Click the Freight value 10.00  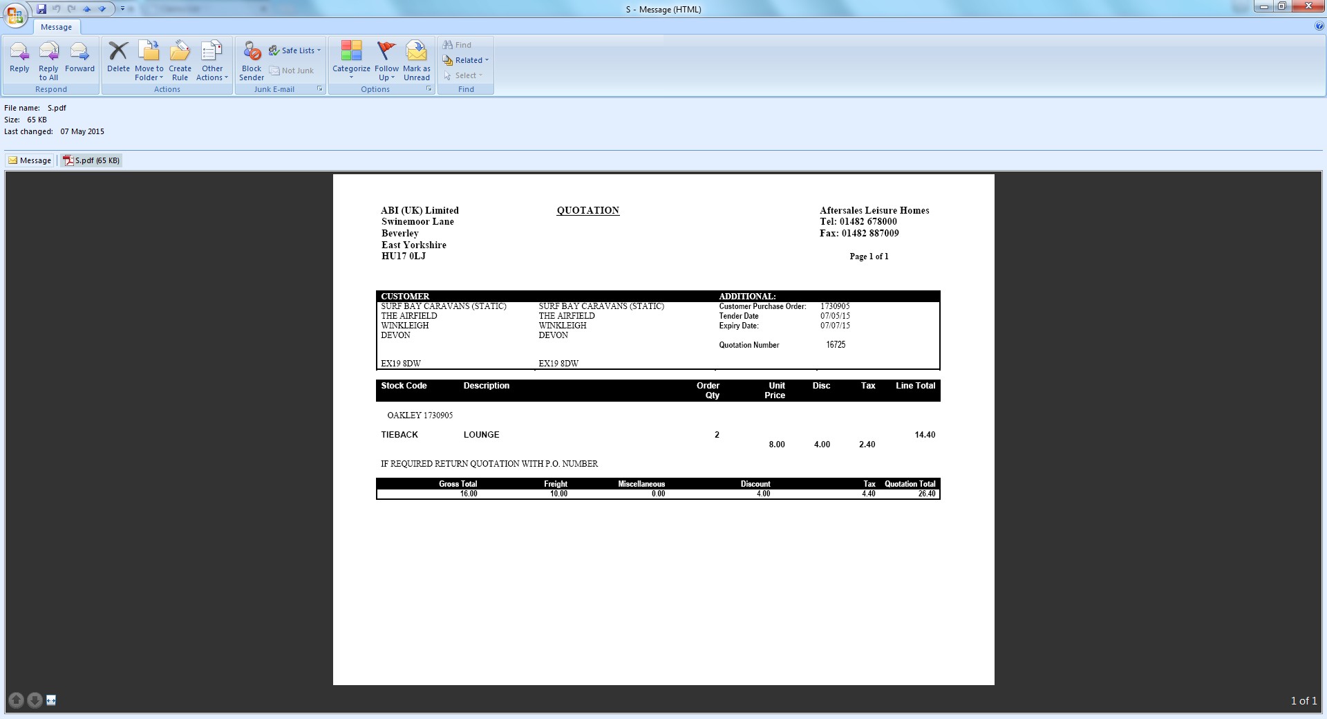click(x=558, y=494)
